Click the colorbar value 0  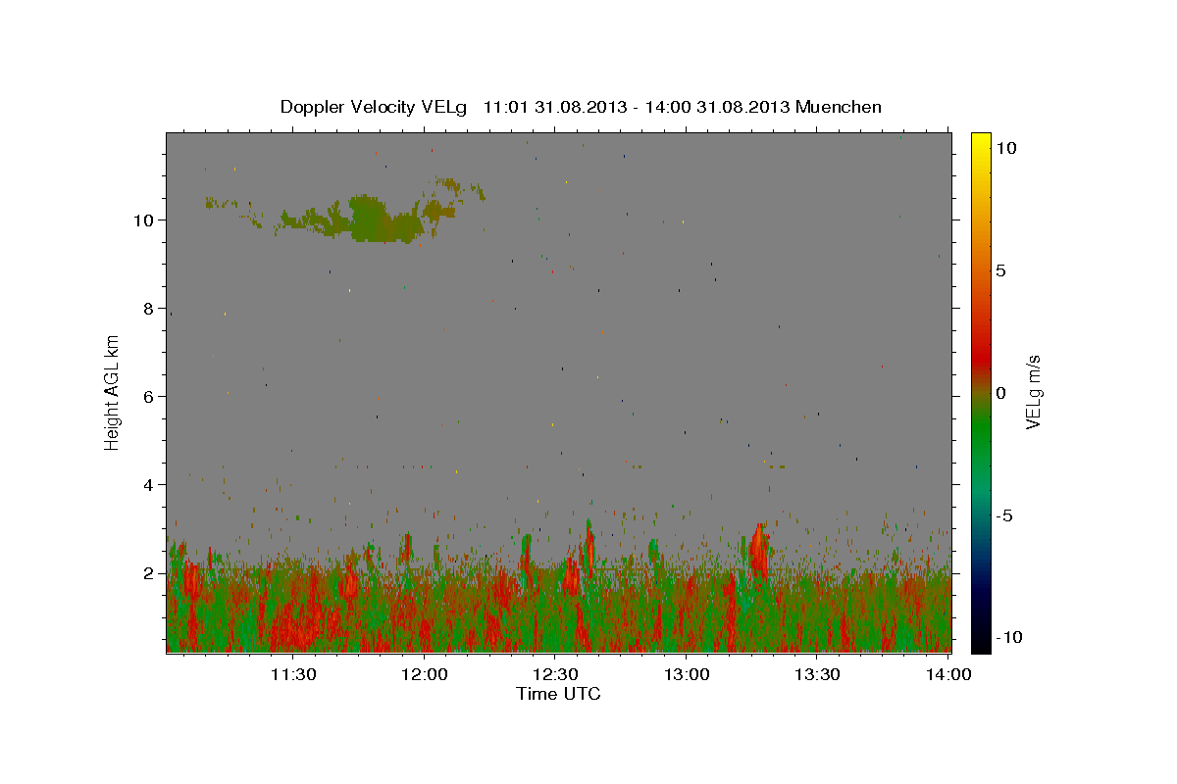1000,393
